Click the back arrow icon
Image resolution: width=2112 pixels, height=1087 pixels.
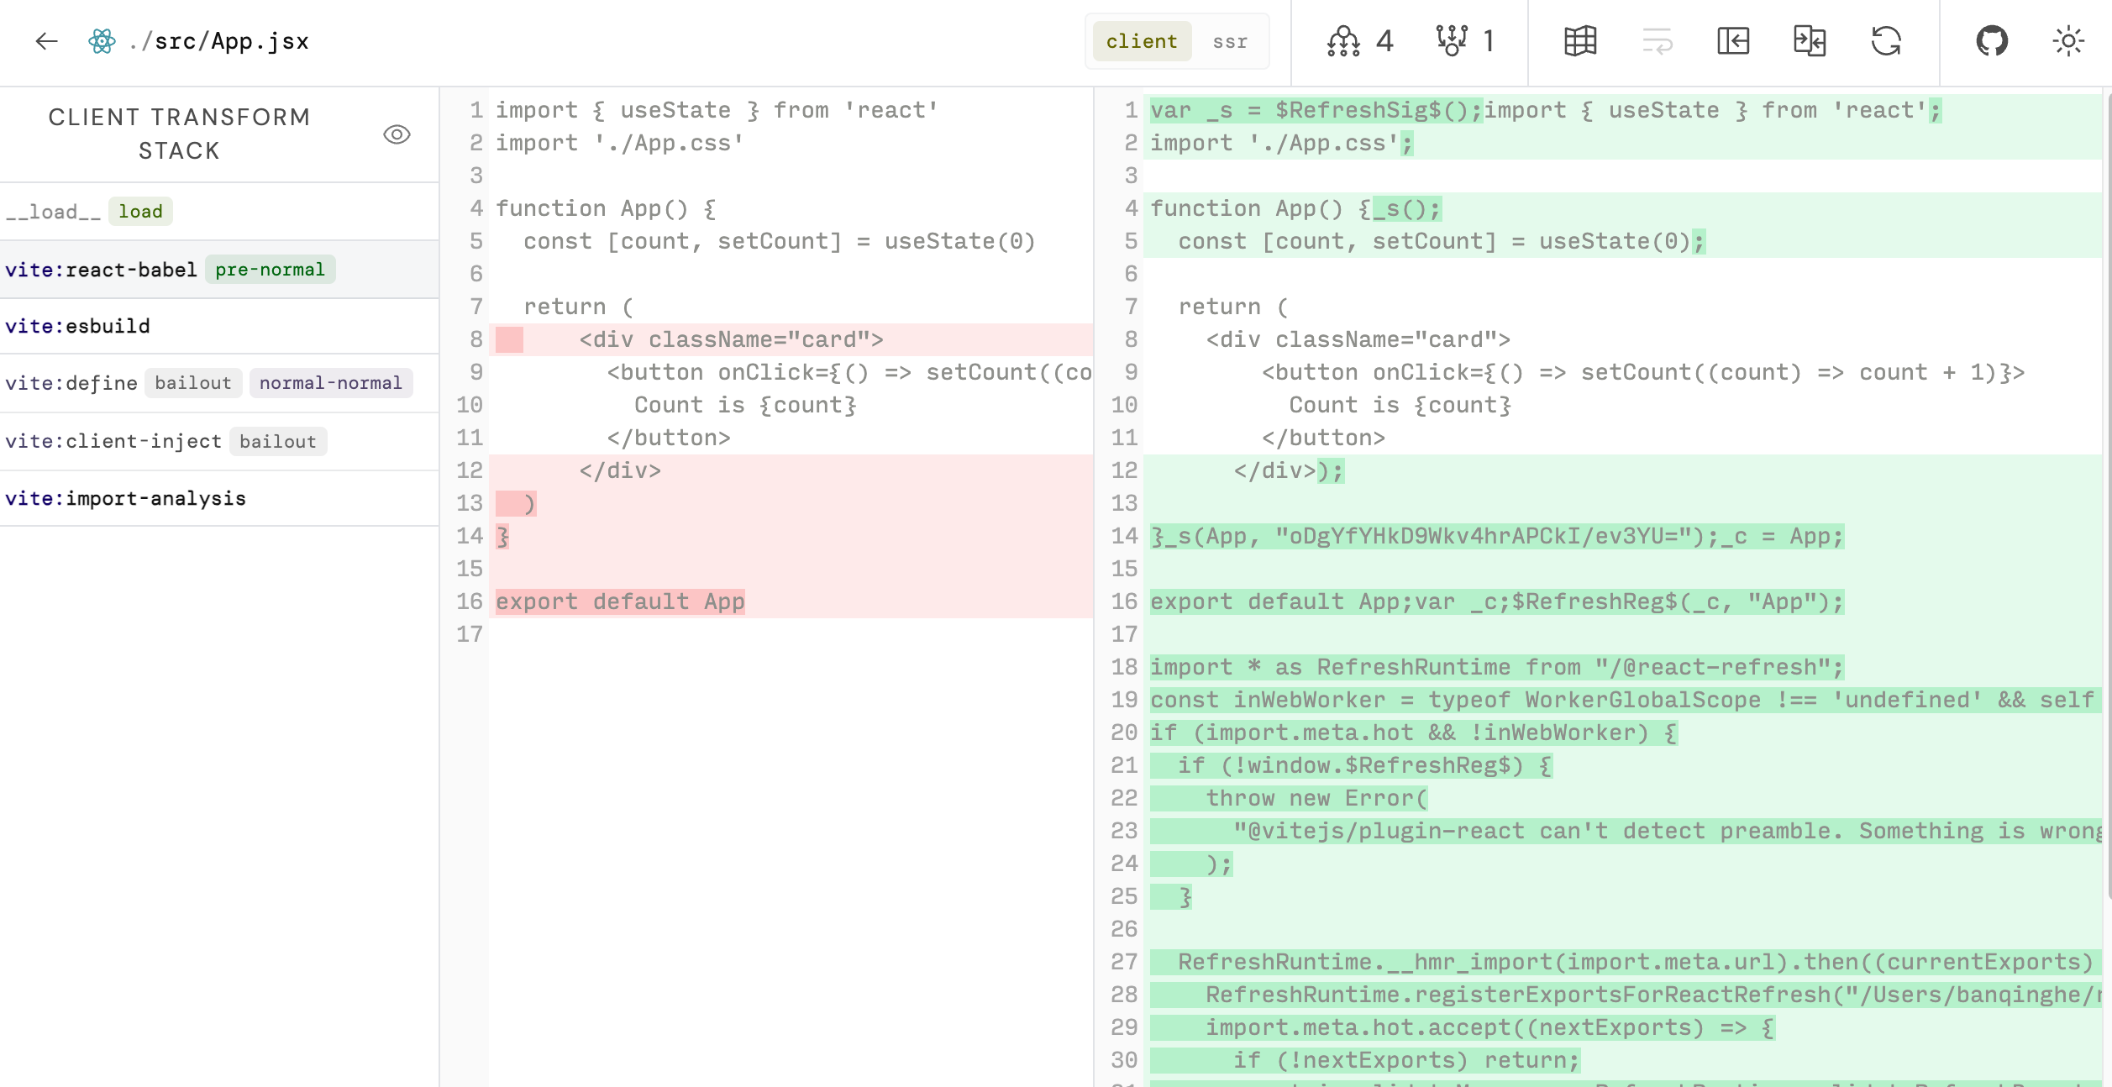tap(46, 41)
